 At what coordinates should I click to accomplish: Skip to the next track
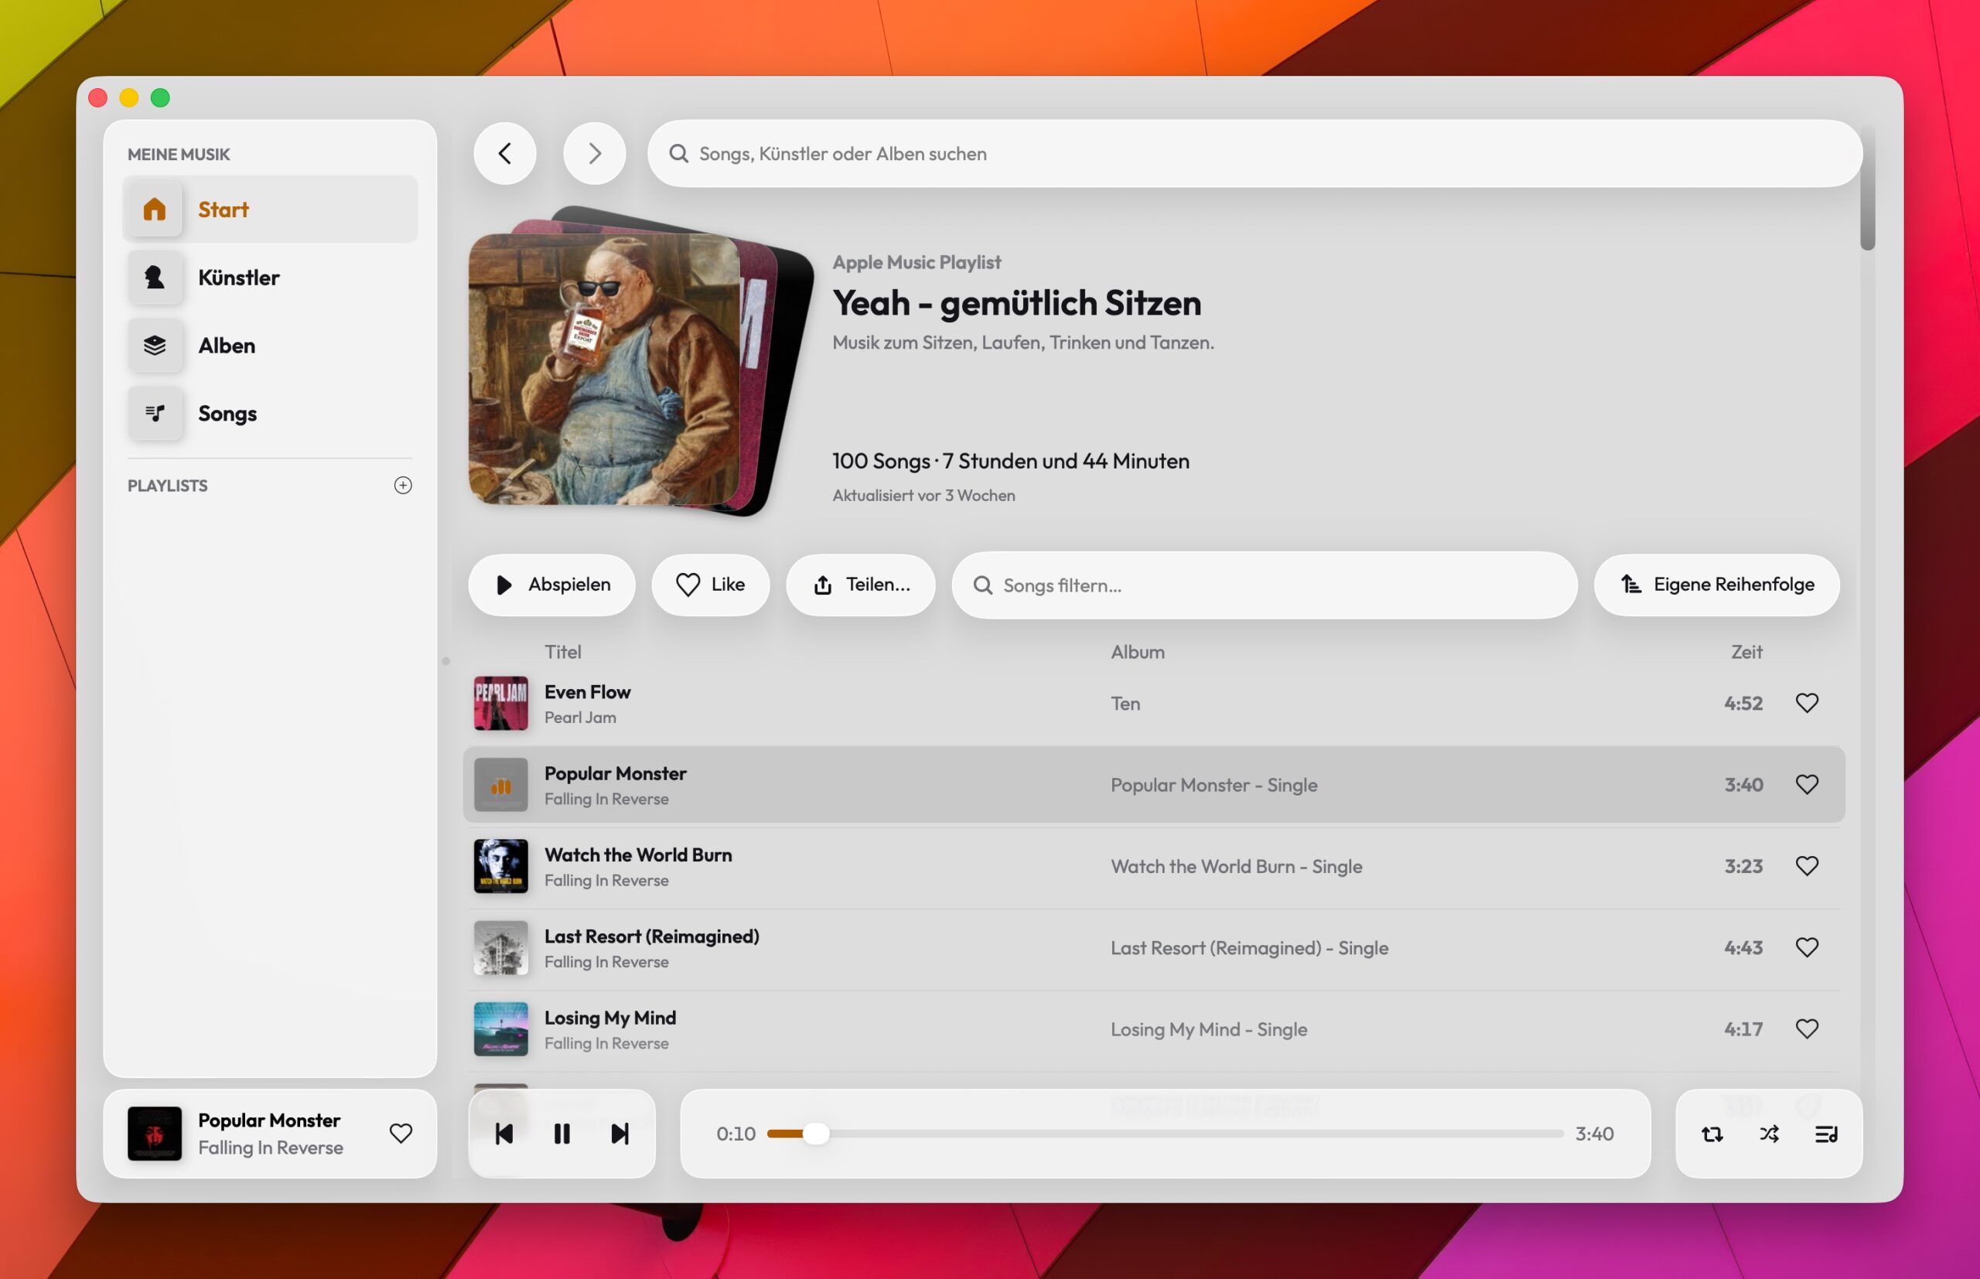click(x=620, y=1134)
